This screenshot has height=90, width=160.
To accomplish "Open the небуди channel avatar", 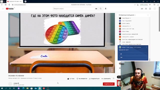I will point(10,84).
